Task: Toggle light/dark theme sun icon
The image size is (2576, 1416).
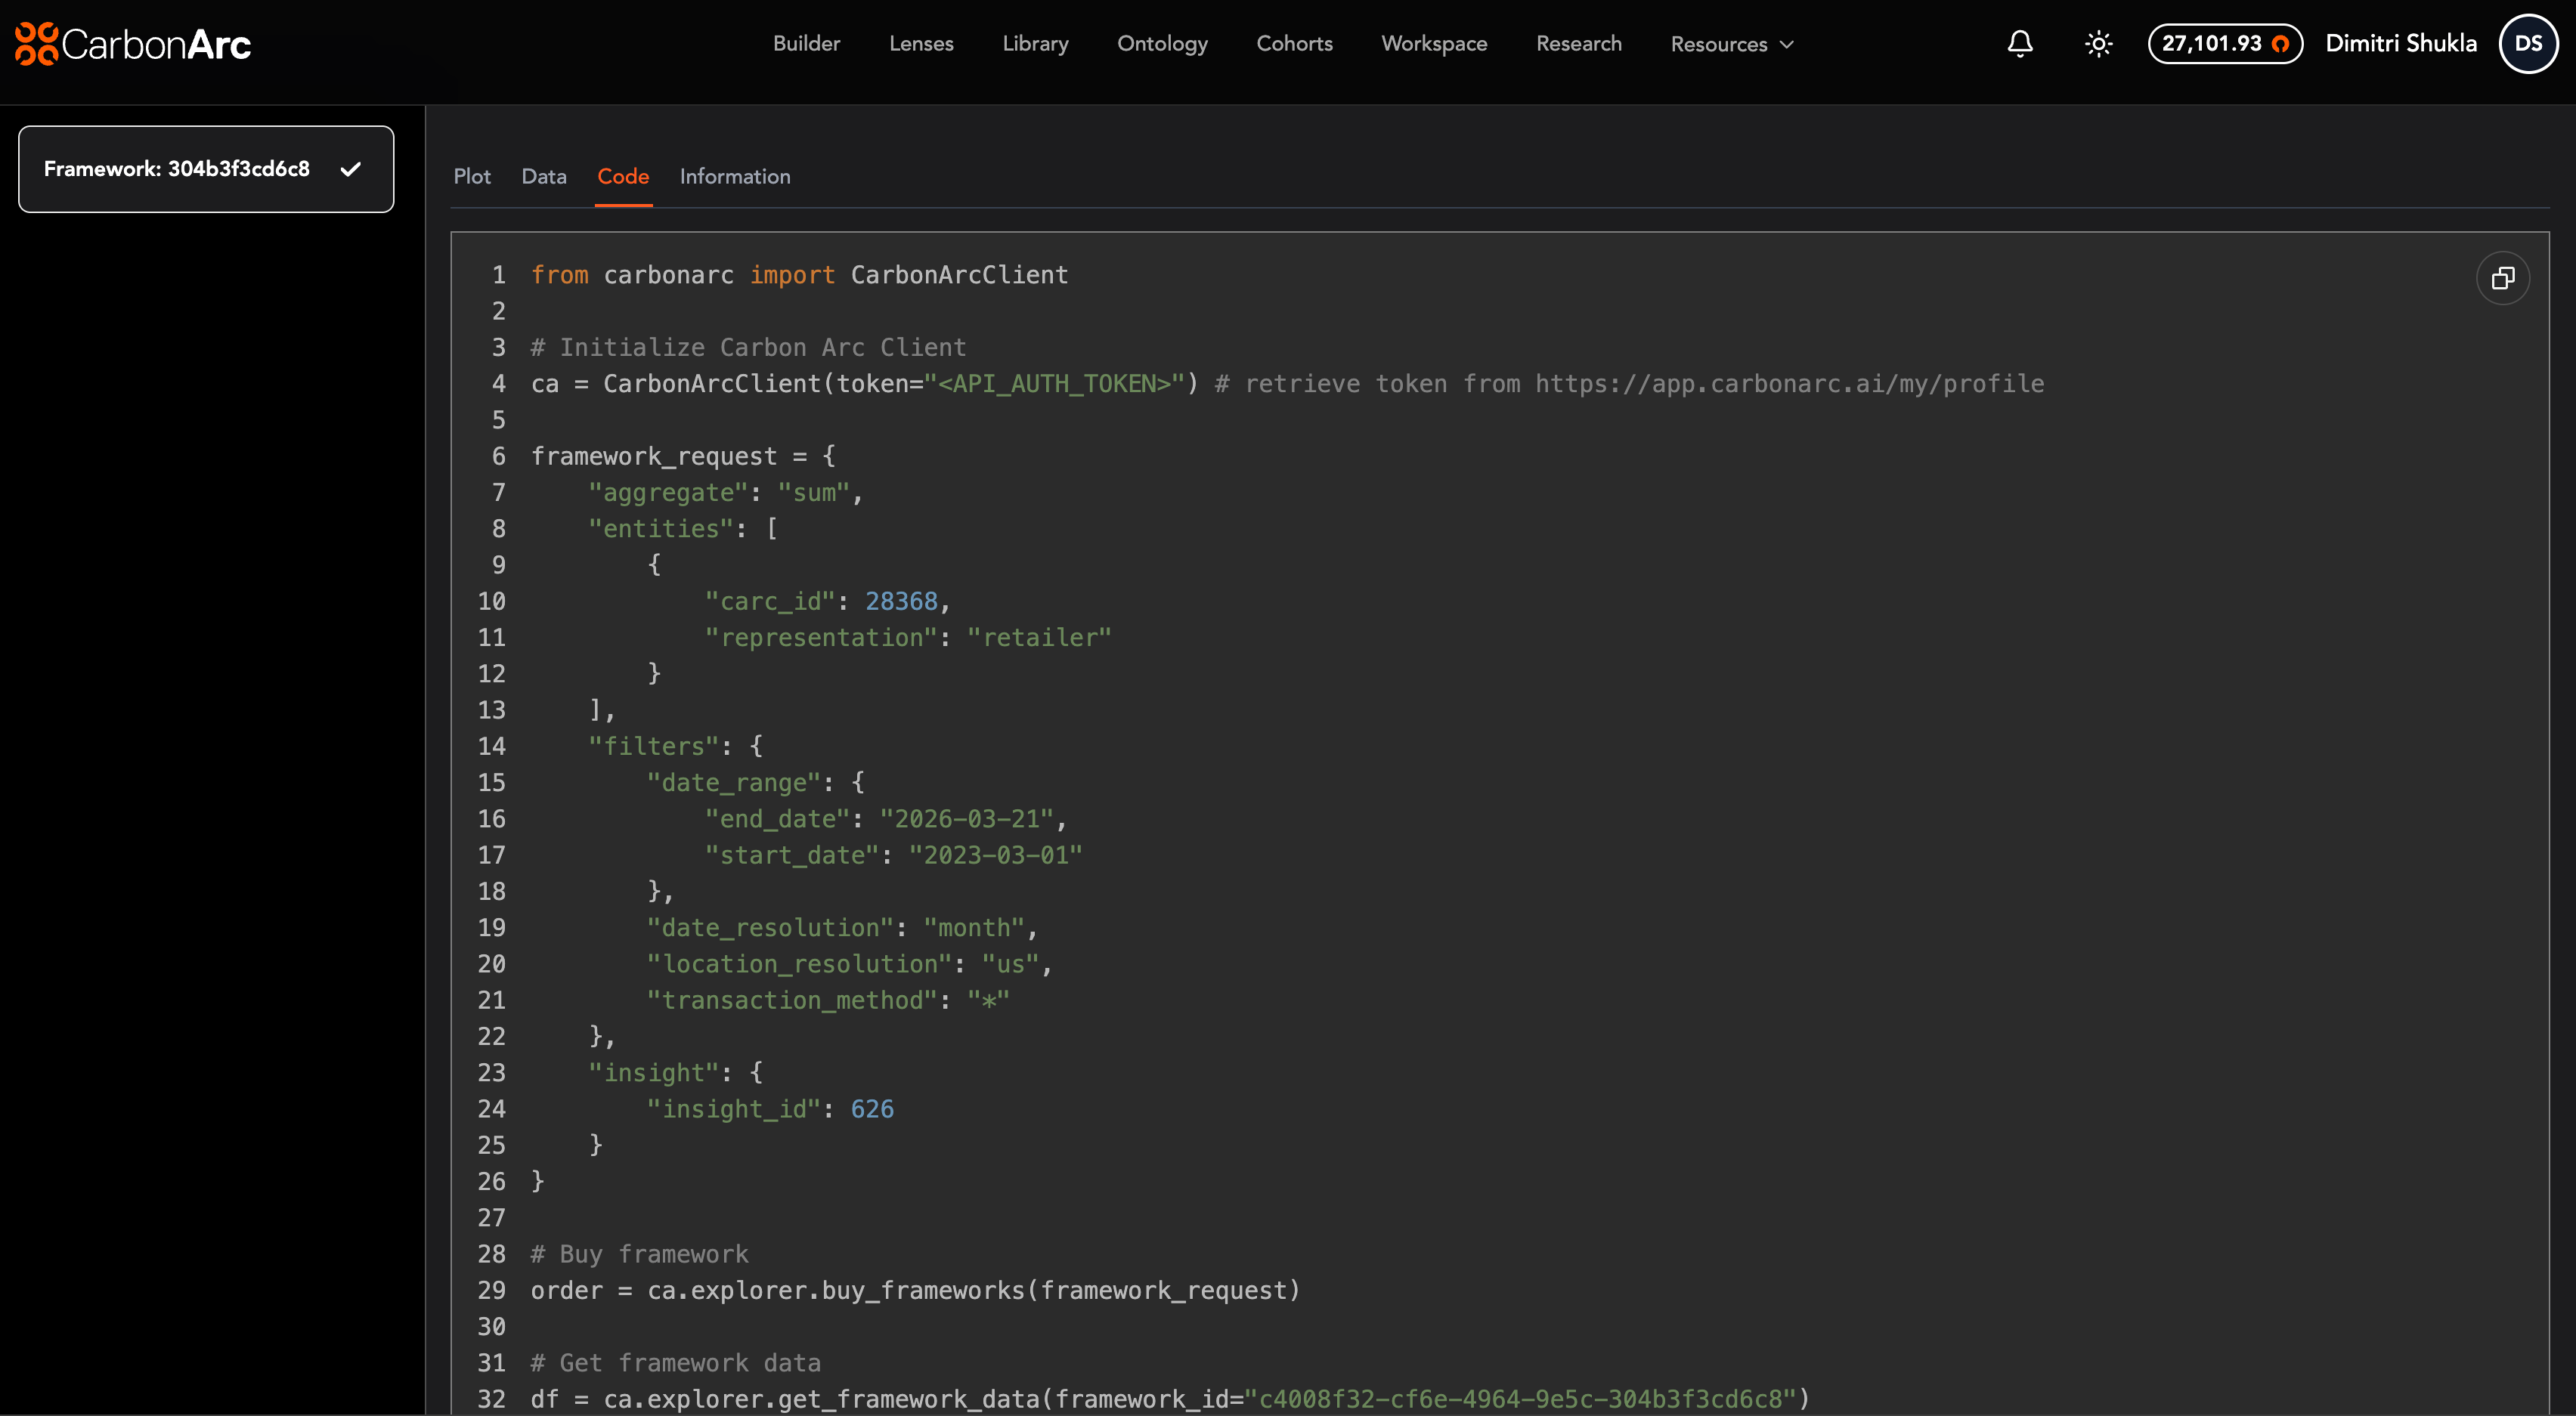Action: [x=2098, y=44]
